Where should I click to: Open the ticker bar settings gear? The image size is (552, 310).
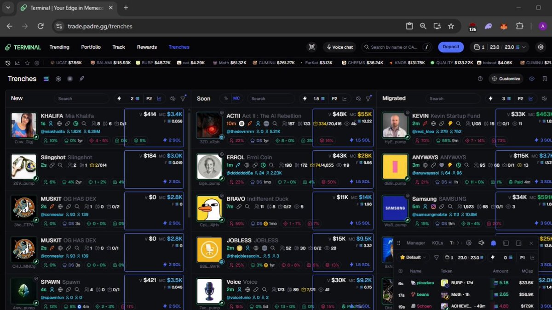click(37, 63)
